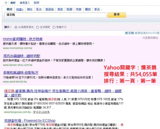This screenshot has width=160, height=129.
Task: Switch to the 知識+ tab
Action: (20, 9)
